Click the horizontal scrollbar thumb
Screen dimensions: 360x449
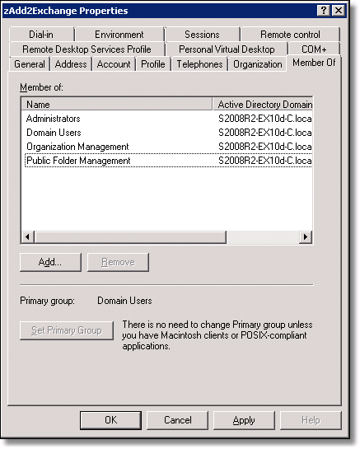[130, 236]
